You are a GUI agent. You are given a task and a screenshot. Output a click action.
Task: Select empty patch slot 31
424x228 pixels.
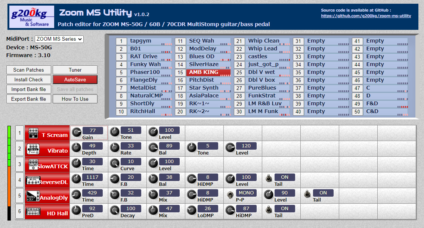[326, 41]
